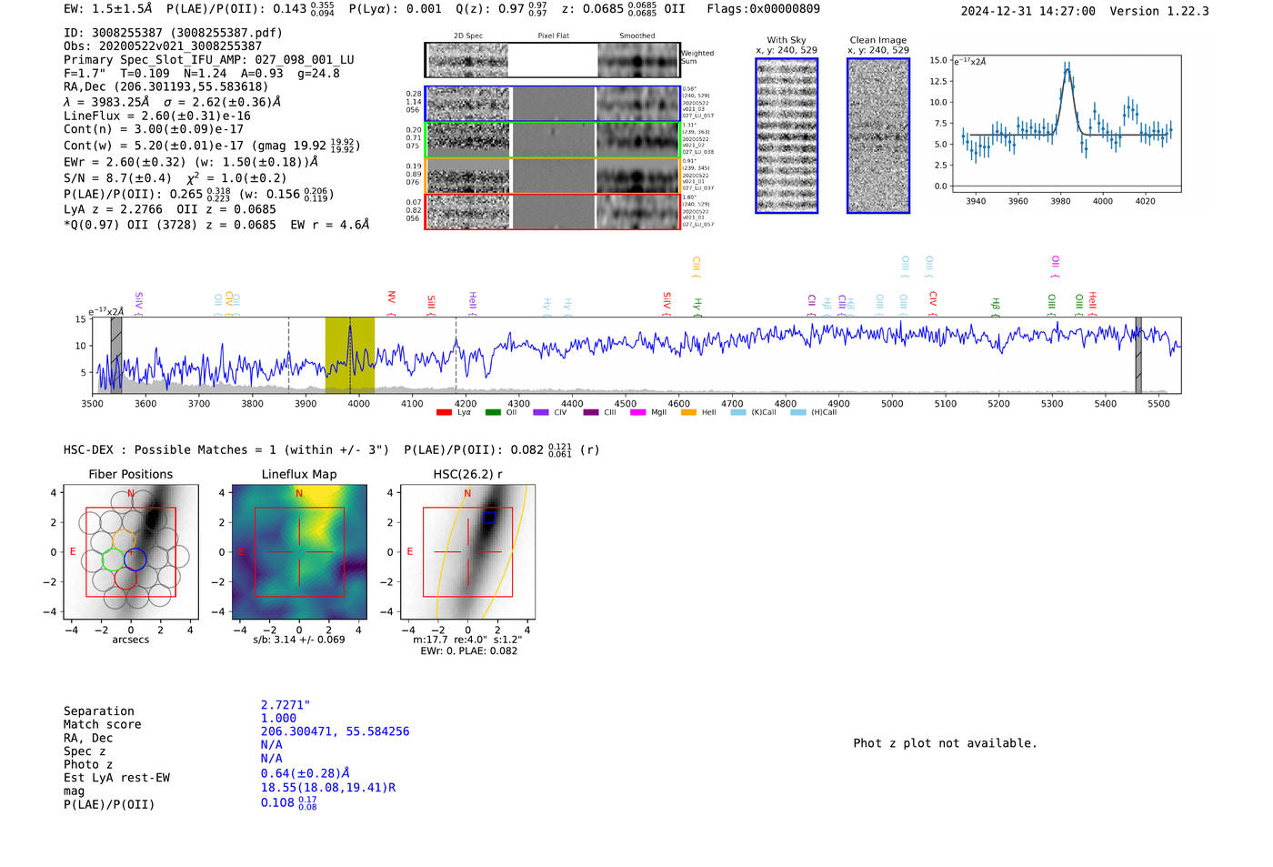Select the HSC(26.2) r image panel
The height and width of the screenshot is (867, 1273).
coord(467,552)
